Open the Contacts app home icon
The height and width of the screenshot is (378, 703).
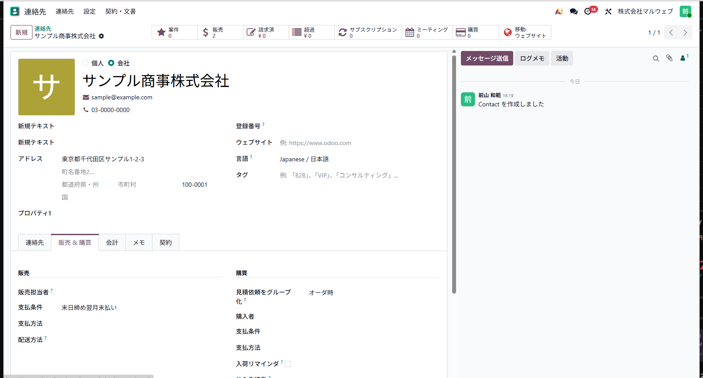tap(15, 11)
